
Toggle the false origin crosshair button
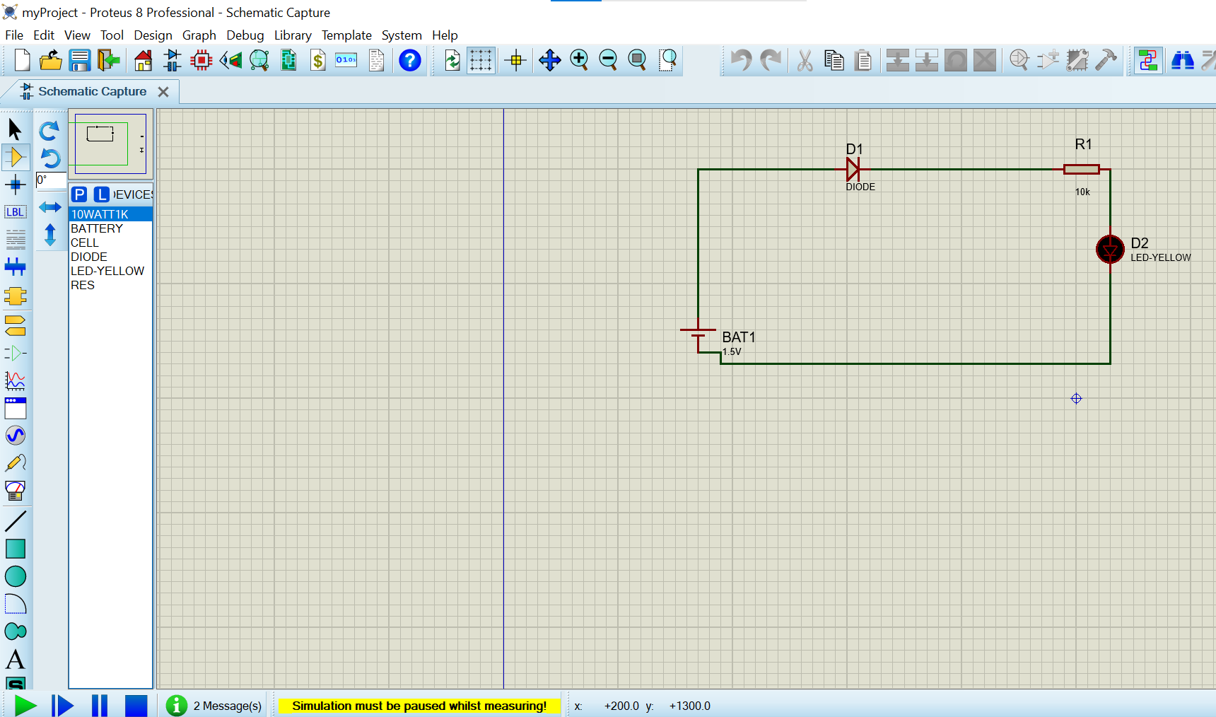[516, 61]
